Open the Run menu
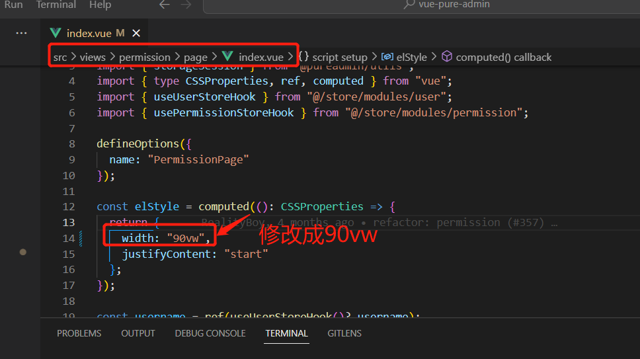 pos(13,5)
